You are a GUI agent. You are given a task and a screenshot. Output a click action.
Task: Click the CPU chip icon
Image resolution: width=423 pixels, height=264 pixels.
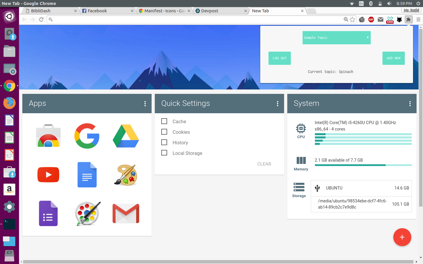[301, 128]
